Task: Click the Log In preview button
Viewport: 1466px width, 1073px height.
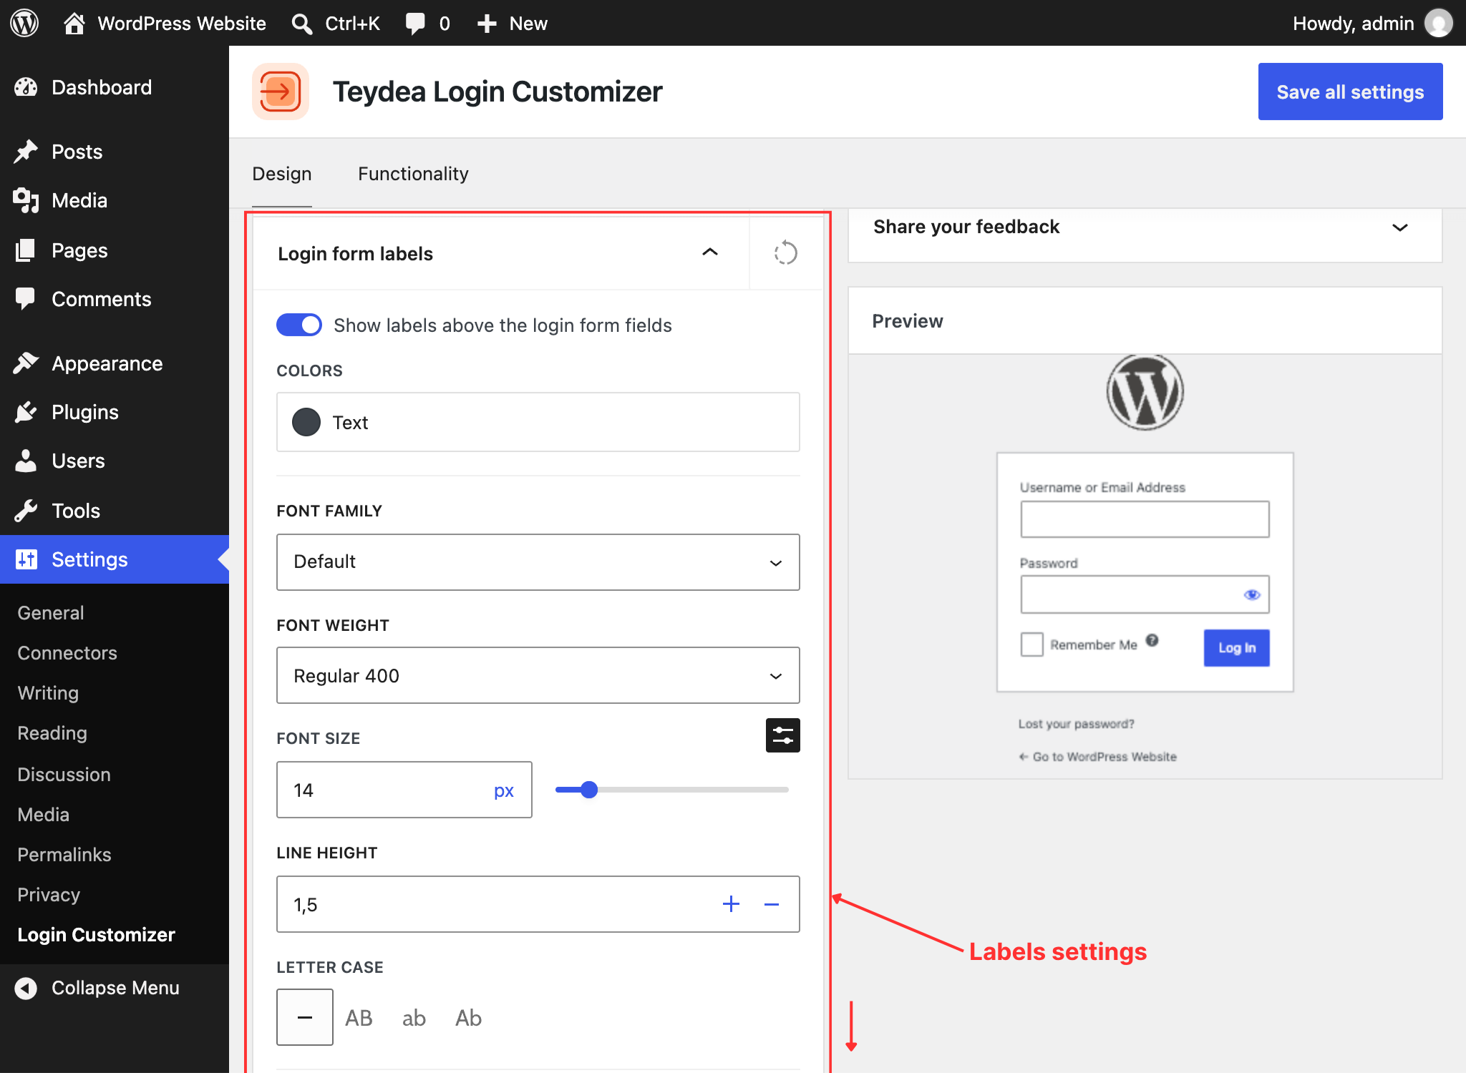Action: point(1236,647)
